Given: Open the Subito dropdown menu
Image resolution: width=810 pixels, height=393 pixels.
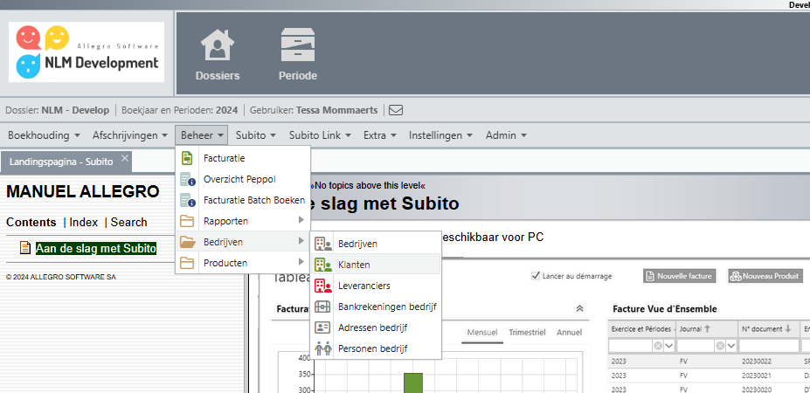Looking at the screenshot, I should click(256, 135).
